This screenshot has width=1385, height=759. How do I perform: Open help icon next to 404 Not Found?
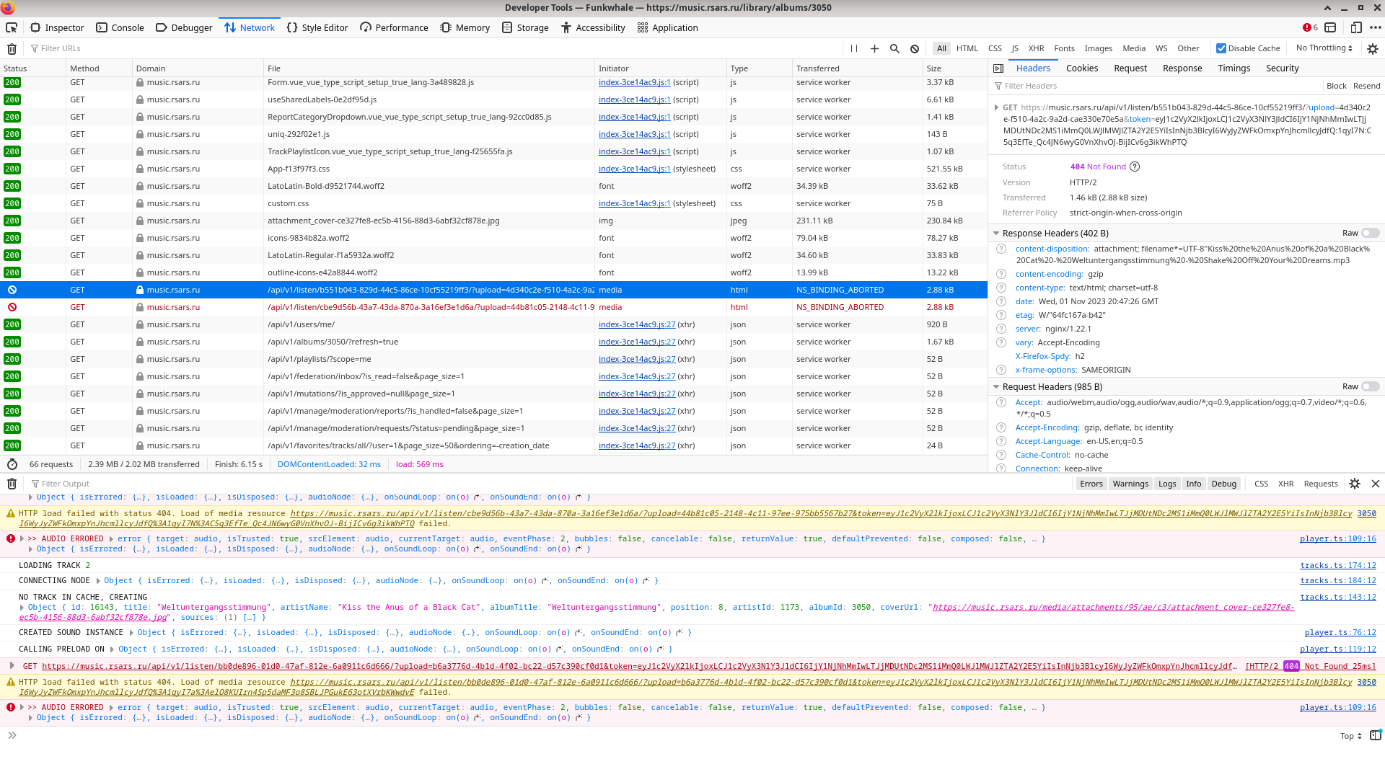pos(1135,167)
